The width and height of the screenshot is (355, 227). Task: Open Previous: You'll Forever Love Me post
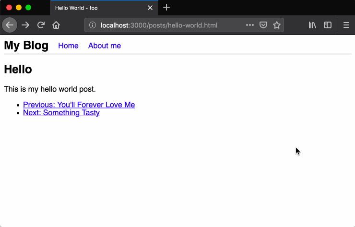click(x=79, y=105)
